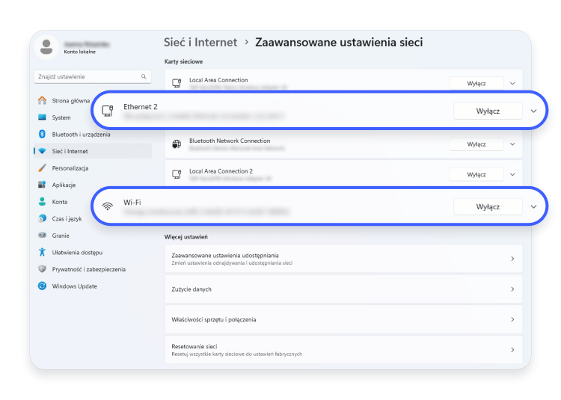
Task: Open Strona główna in sidebar
Action: click(71, 101)
